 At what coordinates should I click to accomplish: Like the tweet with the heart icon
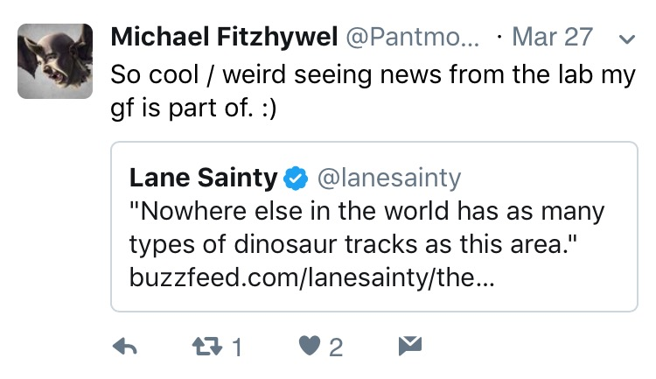pos(310,347)
